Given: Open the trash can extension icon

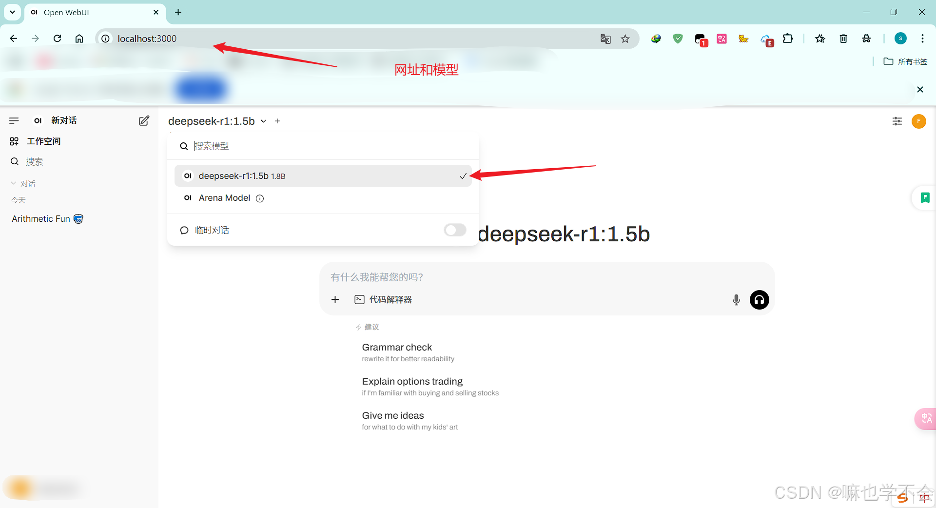Looking at the screenshot, I should click(843, 39).
